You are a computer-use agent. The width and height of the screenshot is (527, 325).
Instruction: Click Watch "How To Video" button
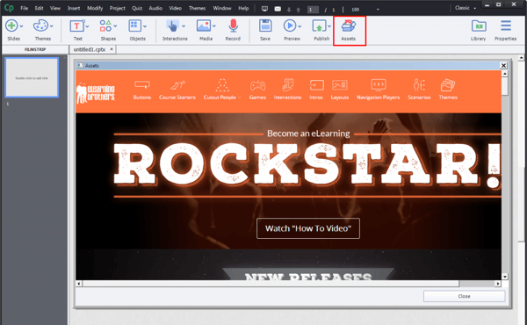[308, 228]
